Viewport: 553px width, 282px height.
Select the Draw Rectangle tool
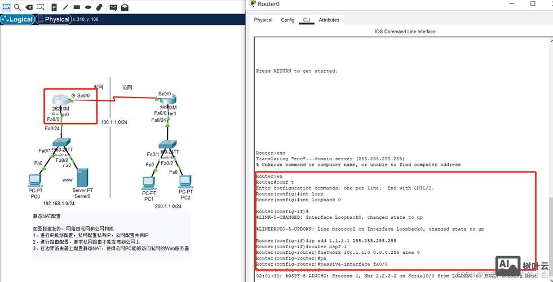pyautogui.click(x=77, y=7)
